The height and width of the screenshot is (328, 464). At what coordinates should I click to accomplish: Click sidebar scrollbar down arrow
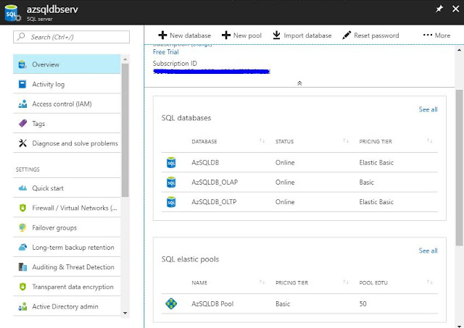pos(125,313)
